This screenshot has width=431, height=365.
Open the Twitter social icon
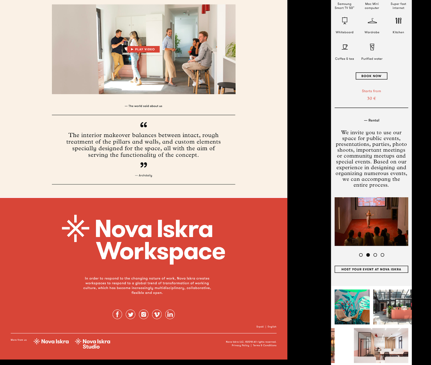[x=130, y=314]
